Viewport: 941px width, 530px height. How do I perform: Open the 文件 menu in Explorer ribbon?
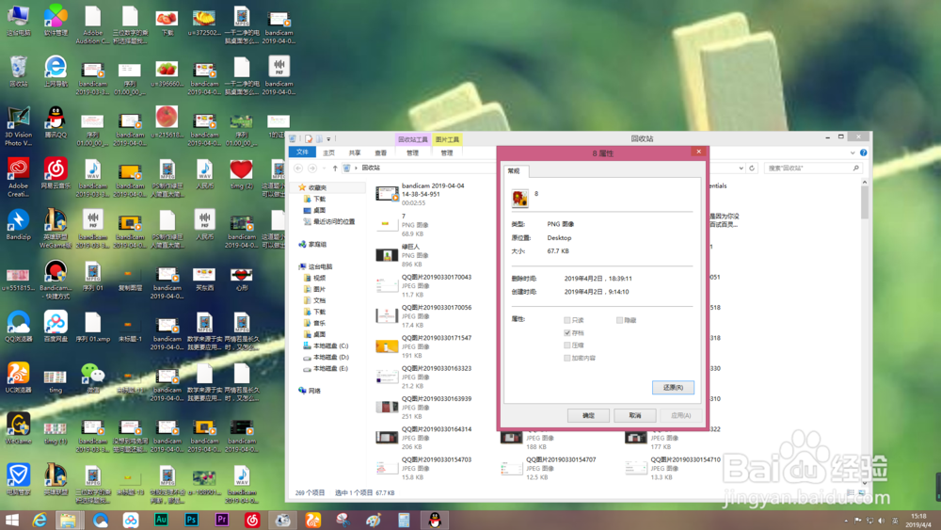coord(302,153)
